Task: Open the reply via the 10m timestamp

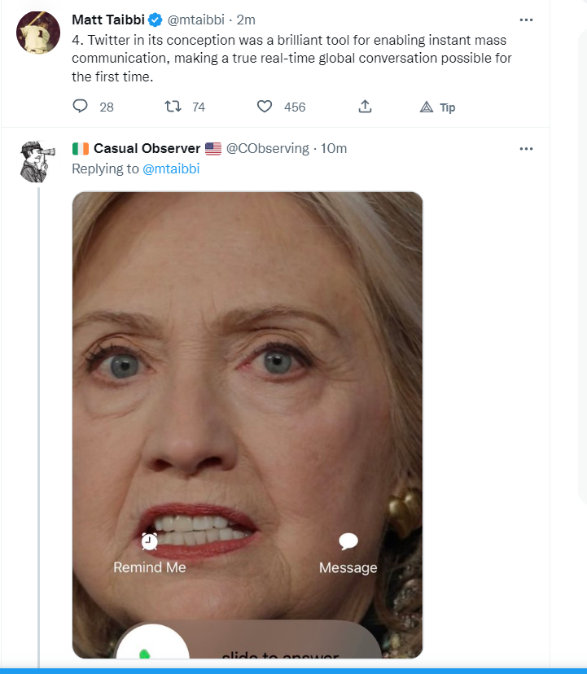Action: [334, 148]
